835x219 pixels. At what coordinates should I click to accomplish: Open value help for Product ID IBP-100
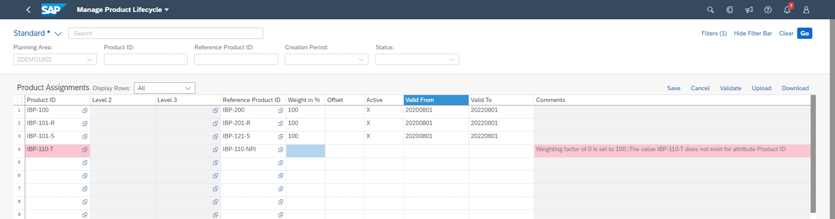click(x=85, y=110)
